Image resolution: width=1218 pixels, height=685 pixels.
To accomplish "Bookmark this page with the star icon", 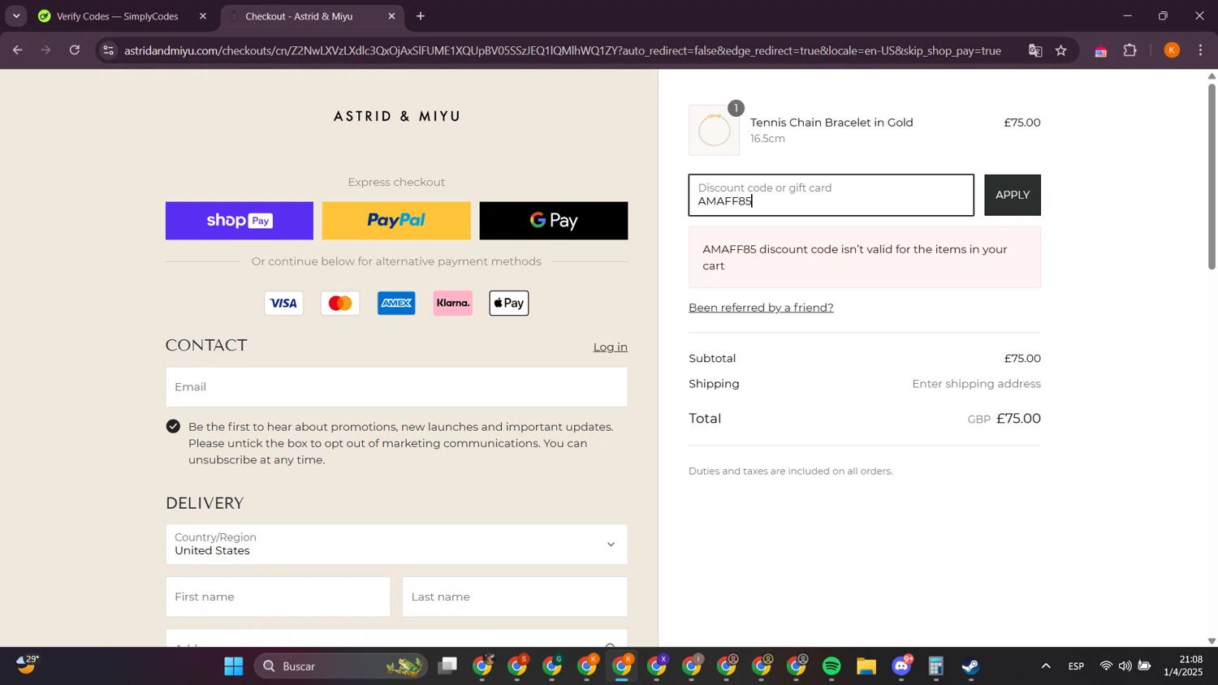I will point(1061,50).
